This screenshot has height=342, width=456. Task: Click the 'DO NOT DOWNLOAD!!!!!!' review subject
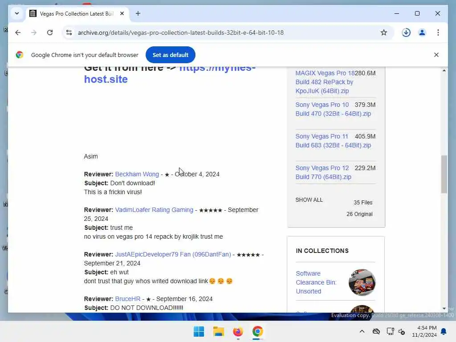click(147, 308)
